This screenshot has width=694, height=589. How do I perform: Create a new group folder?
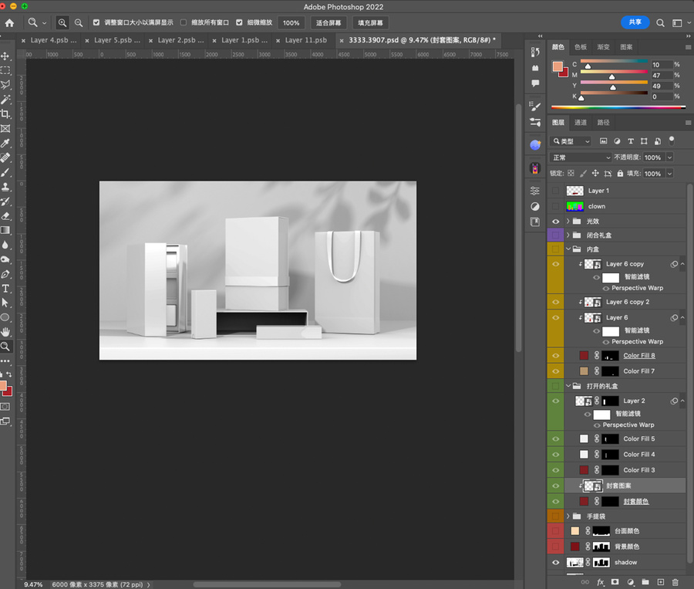tap(645, 582)
